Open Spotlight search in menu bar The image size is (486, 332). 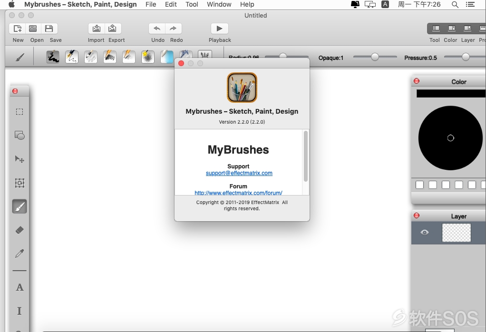[x=455, y=4]
